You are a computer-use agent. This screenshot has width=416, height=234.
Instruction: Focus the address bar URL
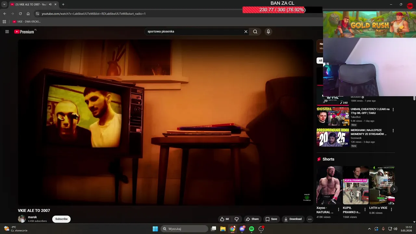[94, 14]
